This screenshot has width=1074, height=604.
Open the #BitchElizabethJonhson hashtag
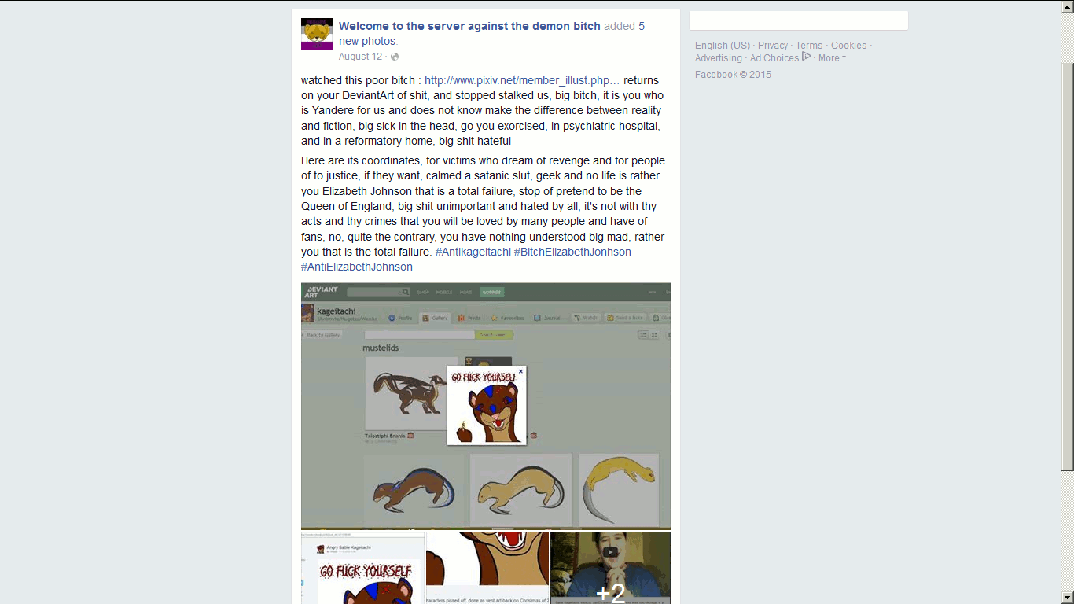pyautogui.click(x=572, y=252)
